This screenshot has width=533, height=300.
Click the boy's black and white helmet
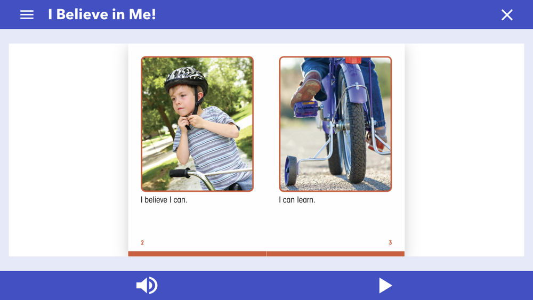coord(186,80)
